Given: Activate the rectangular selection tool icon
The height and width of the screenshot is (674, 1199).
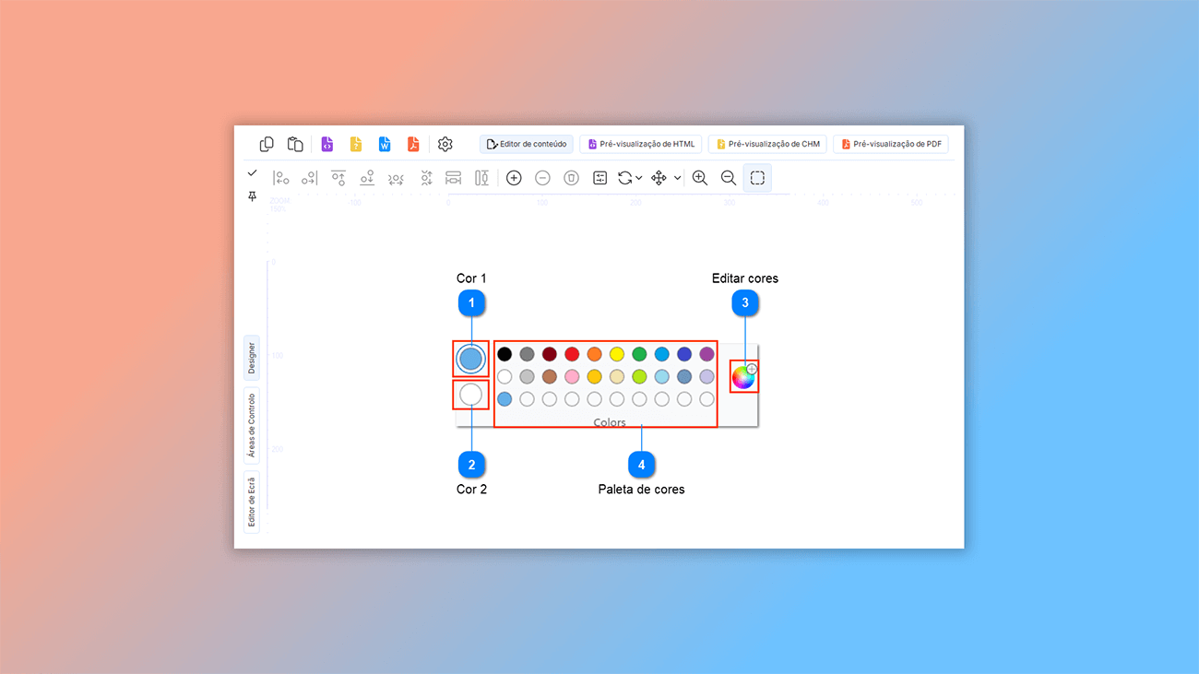Looking at the screenshot, I should (x=757, y=177).
